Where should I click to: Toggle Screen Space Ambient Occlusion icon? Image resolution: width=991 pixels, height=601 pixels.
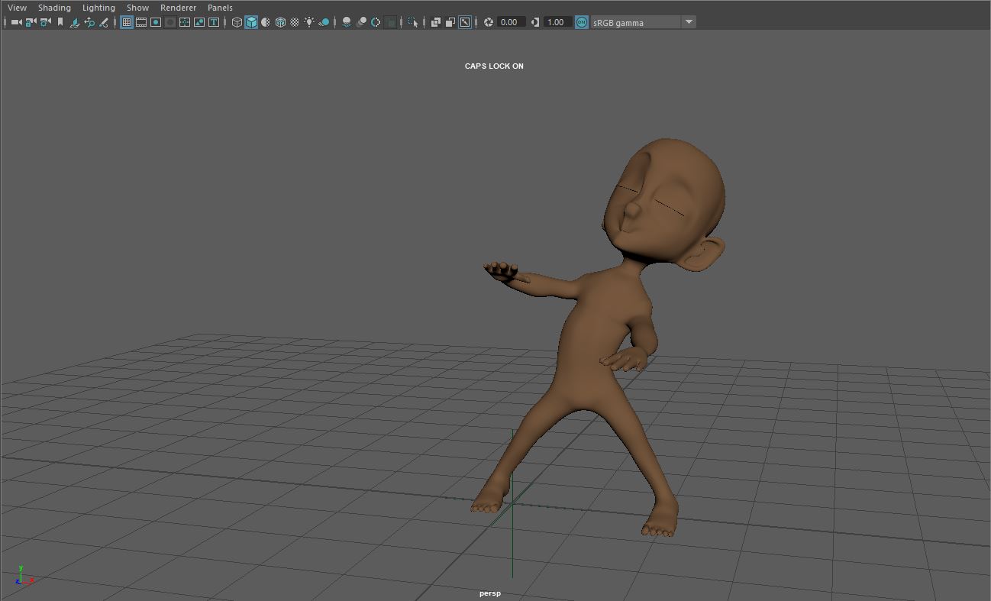(347, 22)
